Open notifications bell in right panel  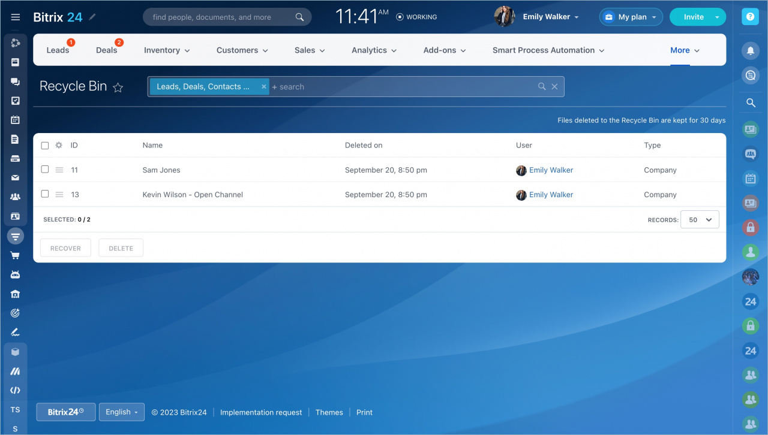coord(751,51)
